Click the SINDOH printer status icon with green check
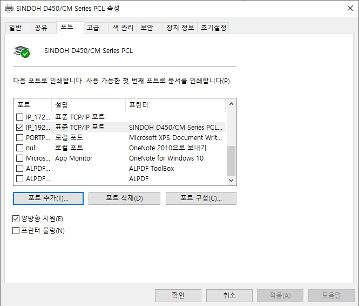359x306 pixels. pyautogui.click(x=22, y=51)
